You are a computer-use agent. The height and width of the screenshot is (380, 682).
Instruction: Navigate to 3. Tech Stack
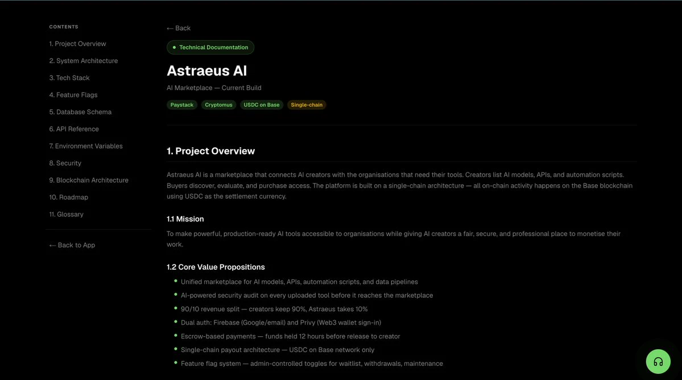coord(69,78)
